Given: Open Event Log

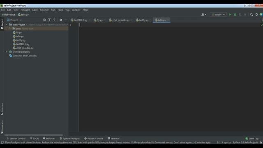Looking at the screenshot, I should pyautogui.click(x=252, y=139).
